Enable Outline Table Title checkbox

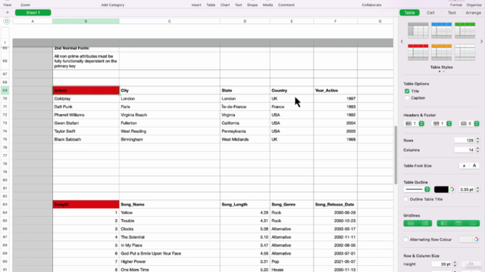[406, 199]
